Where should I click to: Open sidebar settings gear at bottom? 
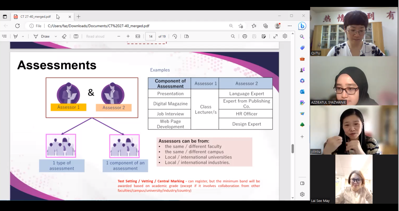click(302, 194)
